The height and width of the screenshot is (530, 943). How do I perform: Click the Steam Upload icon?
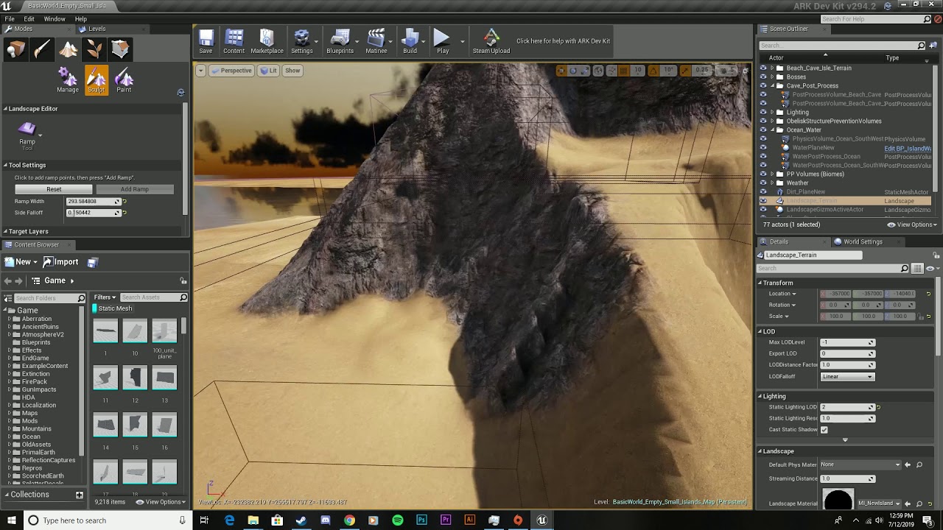(x=491, y=41)
